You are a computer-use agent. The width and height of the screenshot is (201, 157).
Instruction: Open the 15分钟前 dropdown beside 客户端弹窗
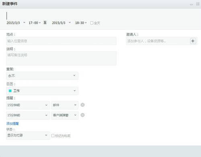[x=28, y=115]
